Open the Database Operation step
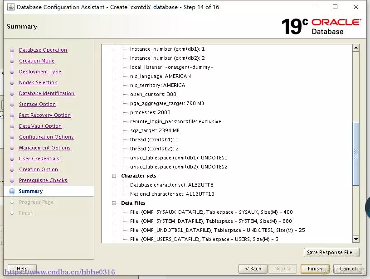This screenshot has height=279, width=370. point(43,50)
